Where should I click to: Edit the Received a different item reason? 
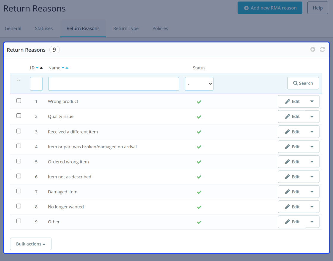pyautogui.click(x=292, y=132)
